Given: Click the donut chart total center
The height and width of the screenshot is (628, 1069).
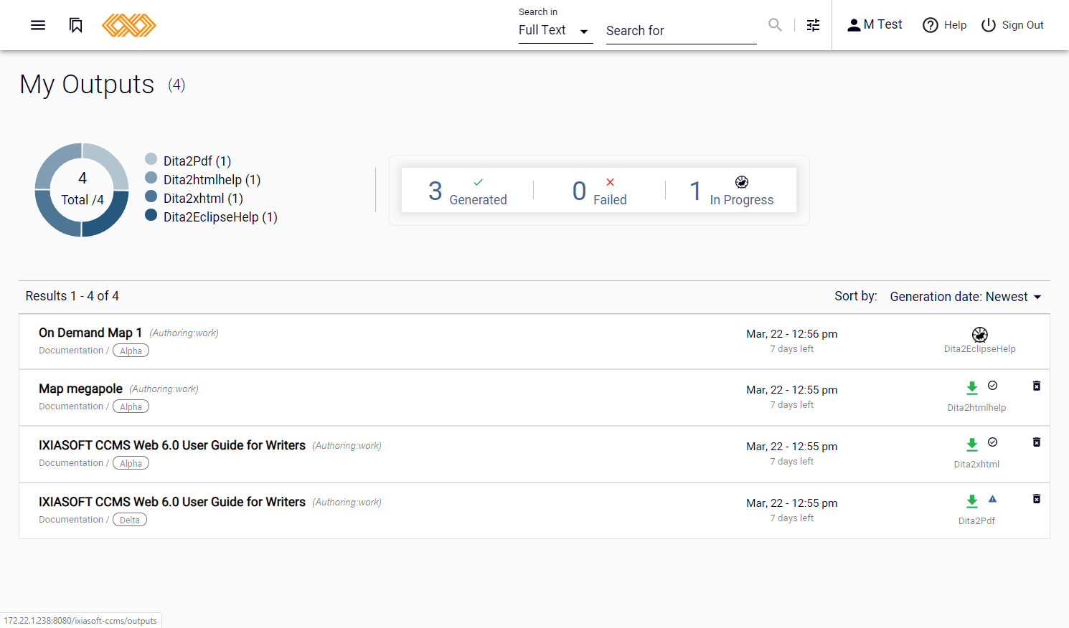Looking at the screenshot, I should point(82,189).
